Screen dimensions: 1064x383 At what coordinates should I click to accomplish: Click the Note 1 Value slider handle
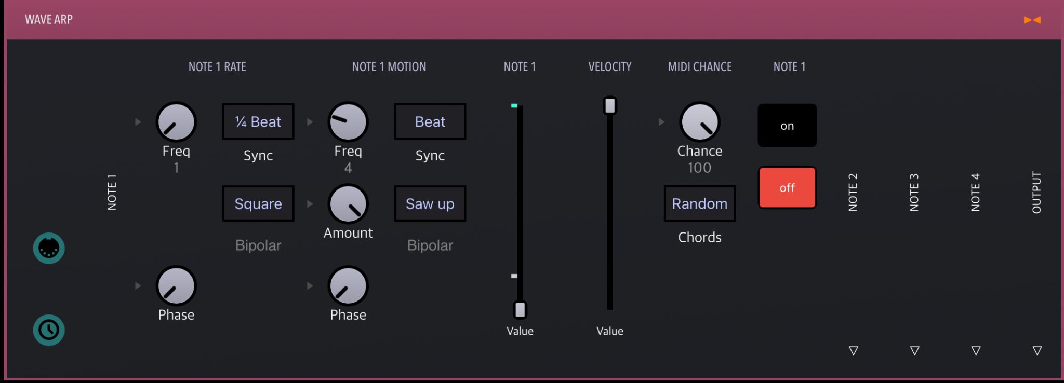point(520,310)
